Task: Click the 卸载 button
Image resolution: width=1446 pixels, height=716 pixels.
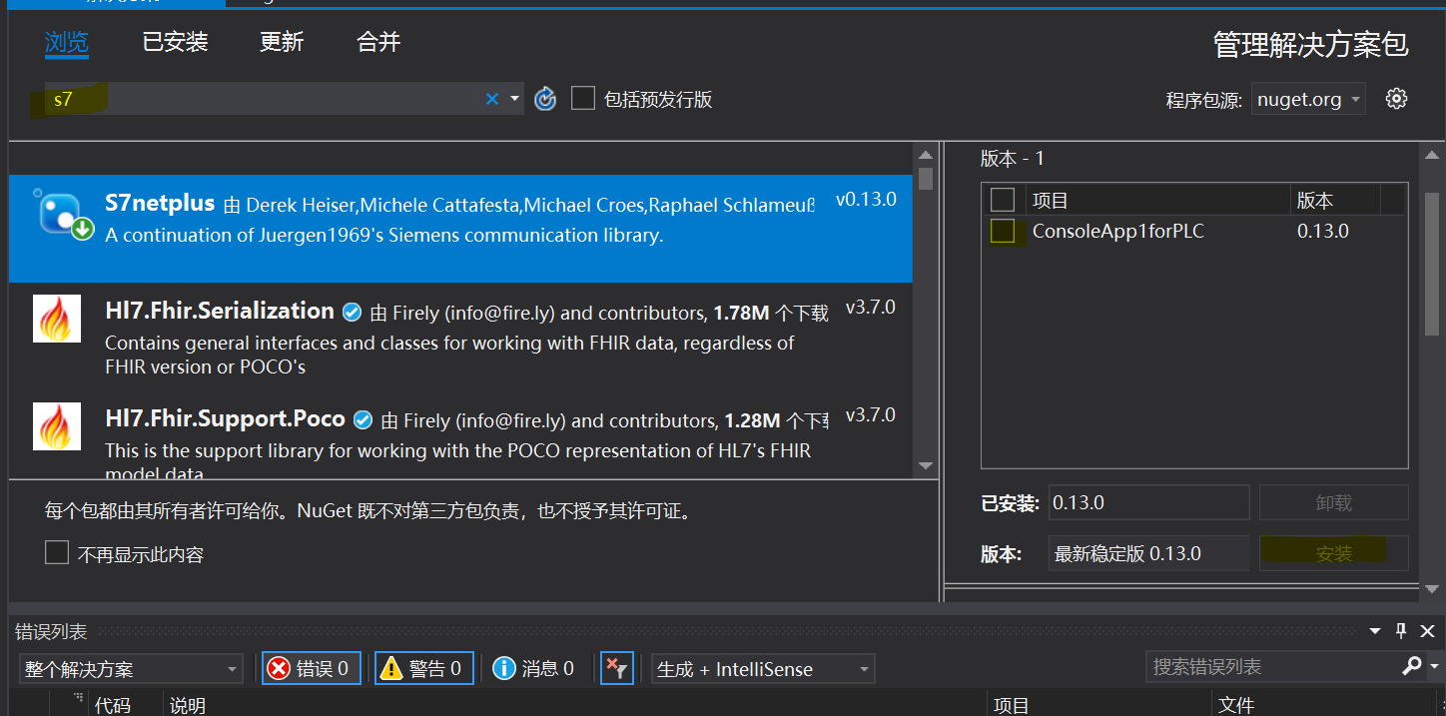Action: coord(1334,502)
